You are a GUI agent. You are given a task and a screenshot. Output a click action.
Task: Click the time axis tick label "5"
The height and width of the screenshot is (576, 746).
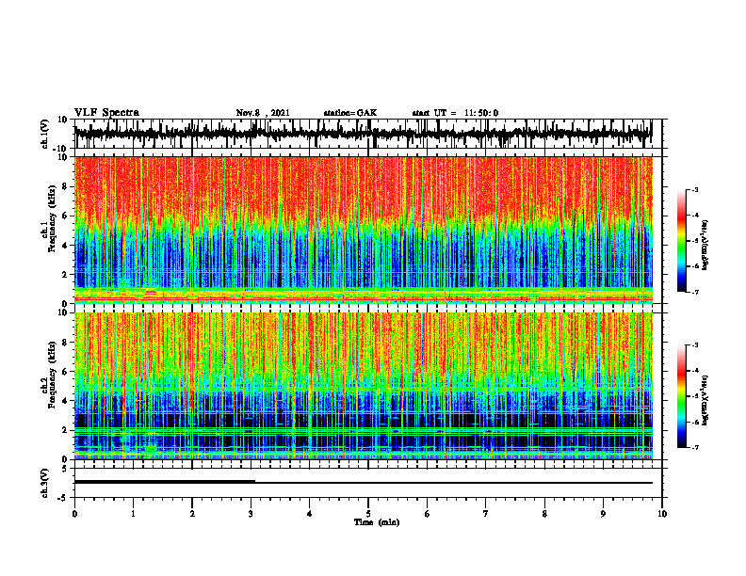[368, 514]
